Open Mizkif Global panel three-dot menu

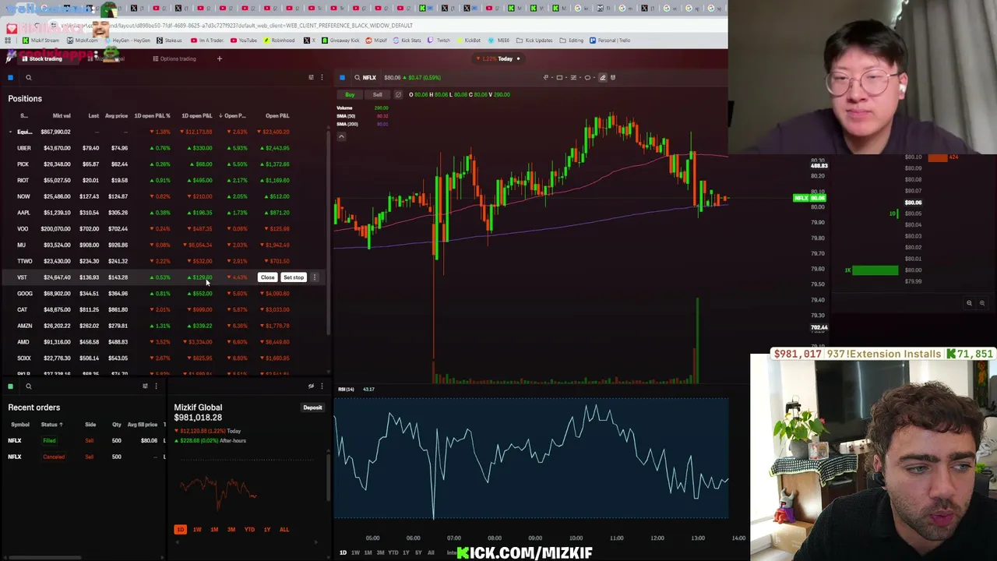pos(322,386)
